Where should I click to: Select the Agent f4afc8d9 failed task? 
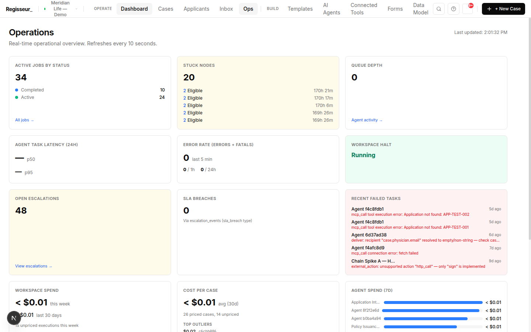(x=426, y=250)
